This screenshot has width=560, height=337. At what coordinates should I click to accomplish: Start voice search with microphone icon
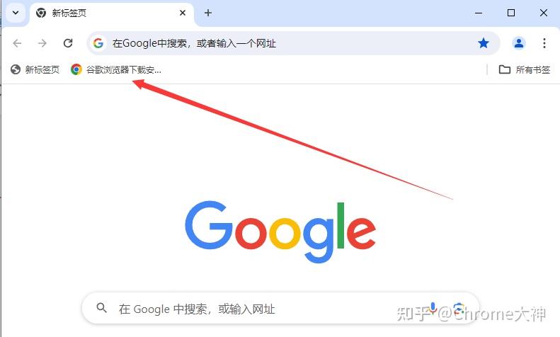(433, 308)
